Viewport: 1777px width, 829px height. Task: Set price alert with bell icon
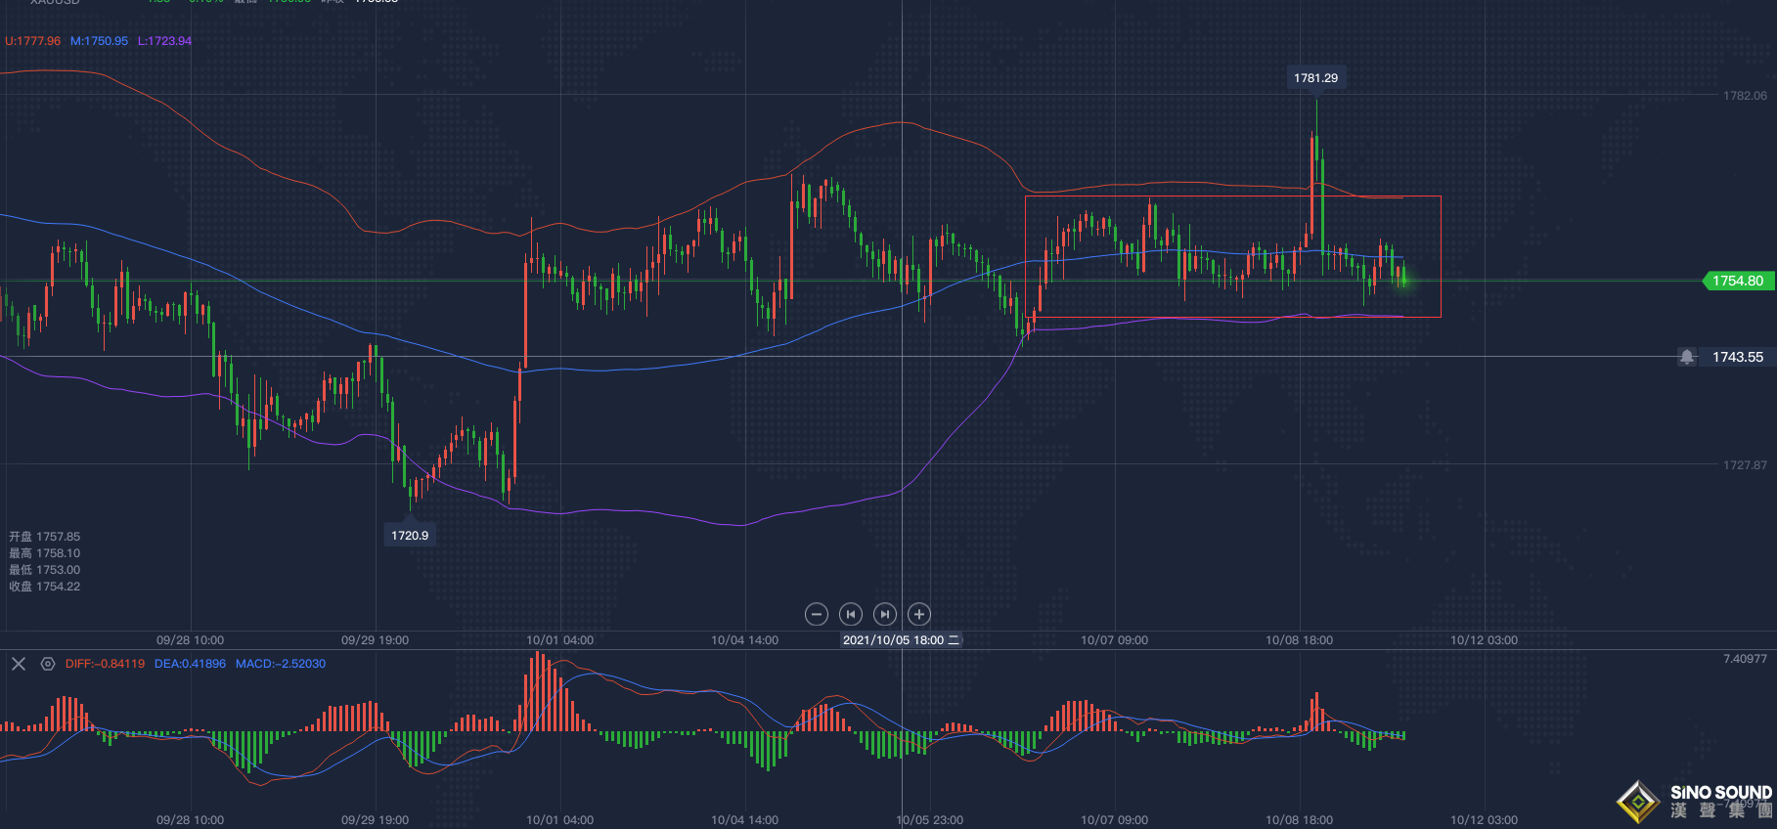tap(1687, 357)
